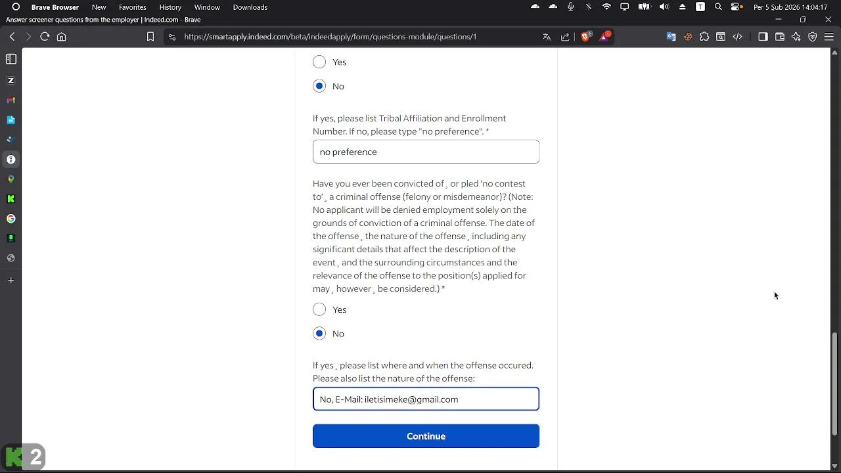841x473 pixels.
Task: Click the Brave Shields lion icon
Action: 585,37
